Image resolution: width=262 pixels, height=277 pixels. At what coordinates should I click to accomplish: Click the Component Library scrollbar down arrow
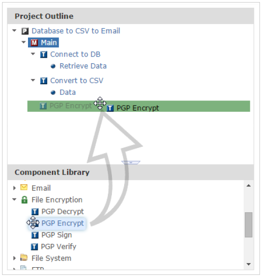[249, 264]
